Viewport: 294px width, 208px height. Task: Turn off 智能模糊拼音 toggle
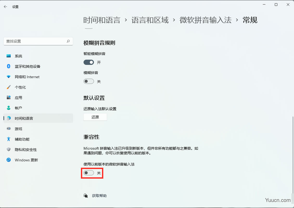tap(89, 62)
